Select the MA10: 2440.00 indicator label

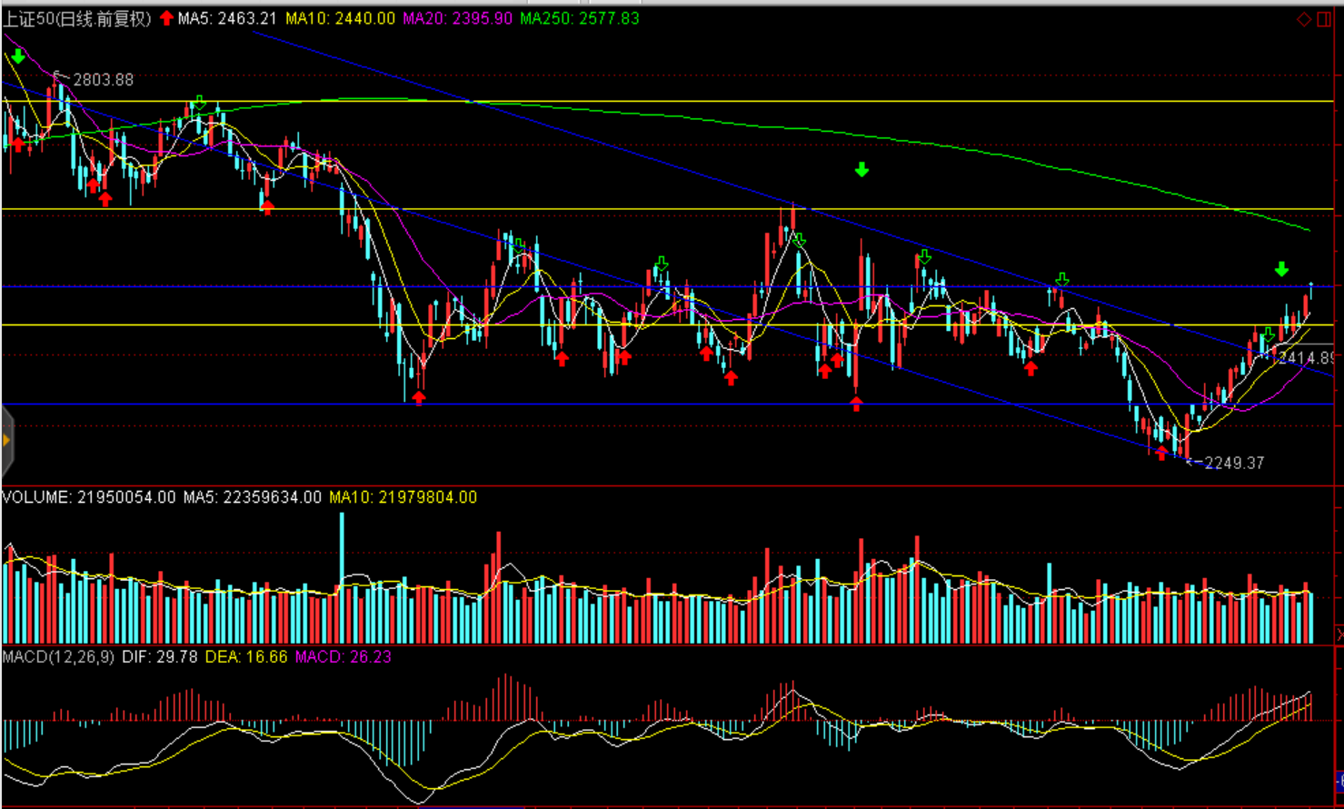340,18
